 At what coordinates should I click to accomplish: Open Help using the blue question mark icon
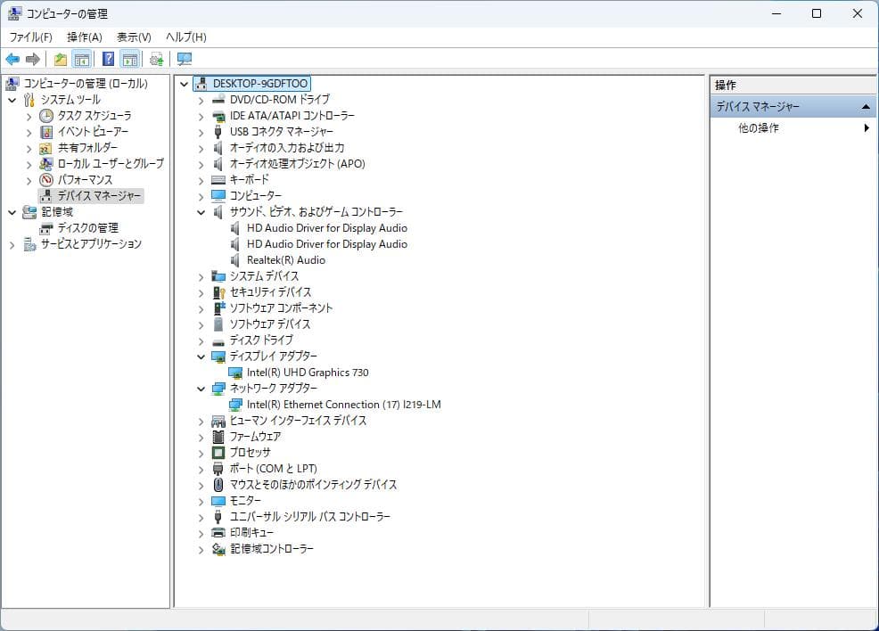[x=107, y=59]
